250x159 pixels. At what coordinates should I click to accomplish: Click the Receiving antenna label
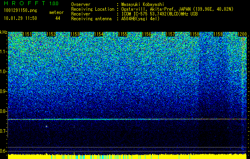pos(91,19)
